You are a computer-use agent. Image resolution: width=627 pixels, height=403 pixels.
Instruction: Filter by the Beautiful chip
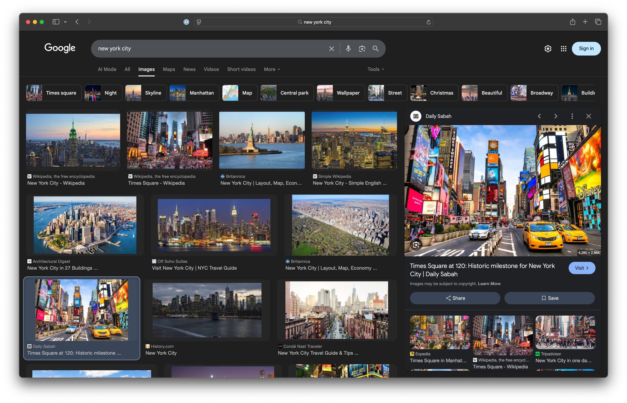(x=484, y=93)
